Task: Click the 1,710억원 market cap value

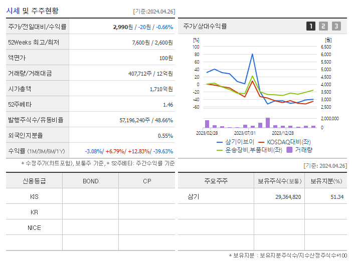Action: tap(161, 89)
